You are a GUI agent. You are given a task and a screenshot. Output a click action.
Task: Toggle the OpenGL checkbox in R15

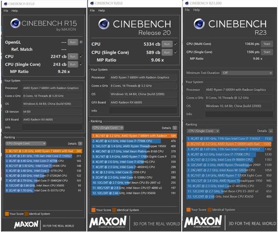[81, 42]
